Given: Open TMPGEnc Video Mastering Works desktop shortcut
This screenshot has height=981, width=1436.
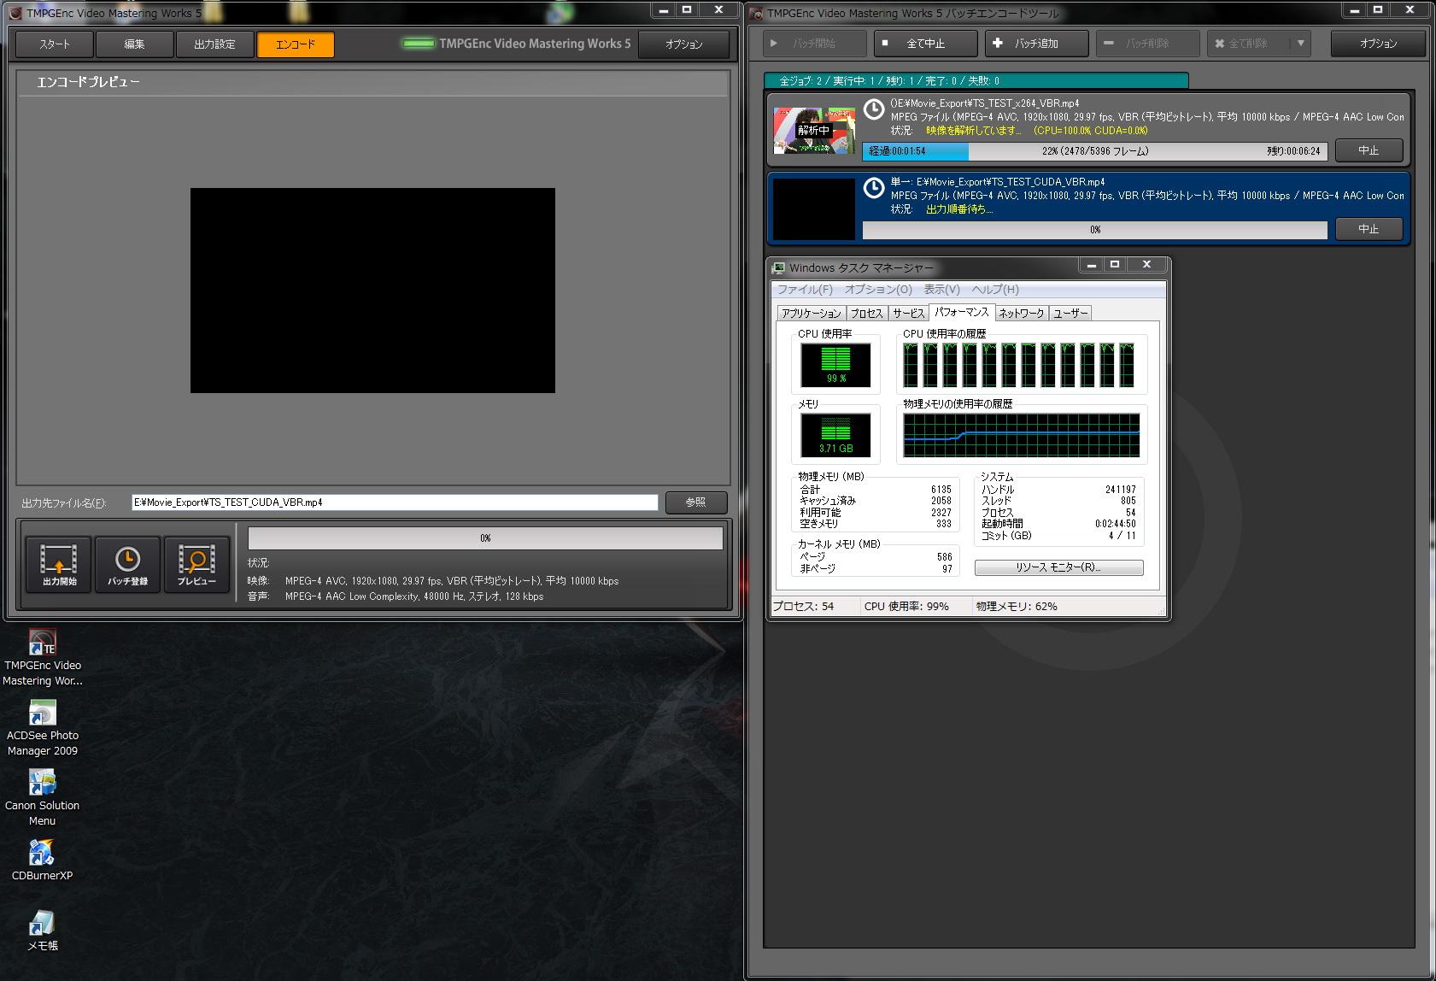Looking at the screenshot, I should pyautogui.click(x=43, y=658).
